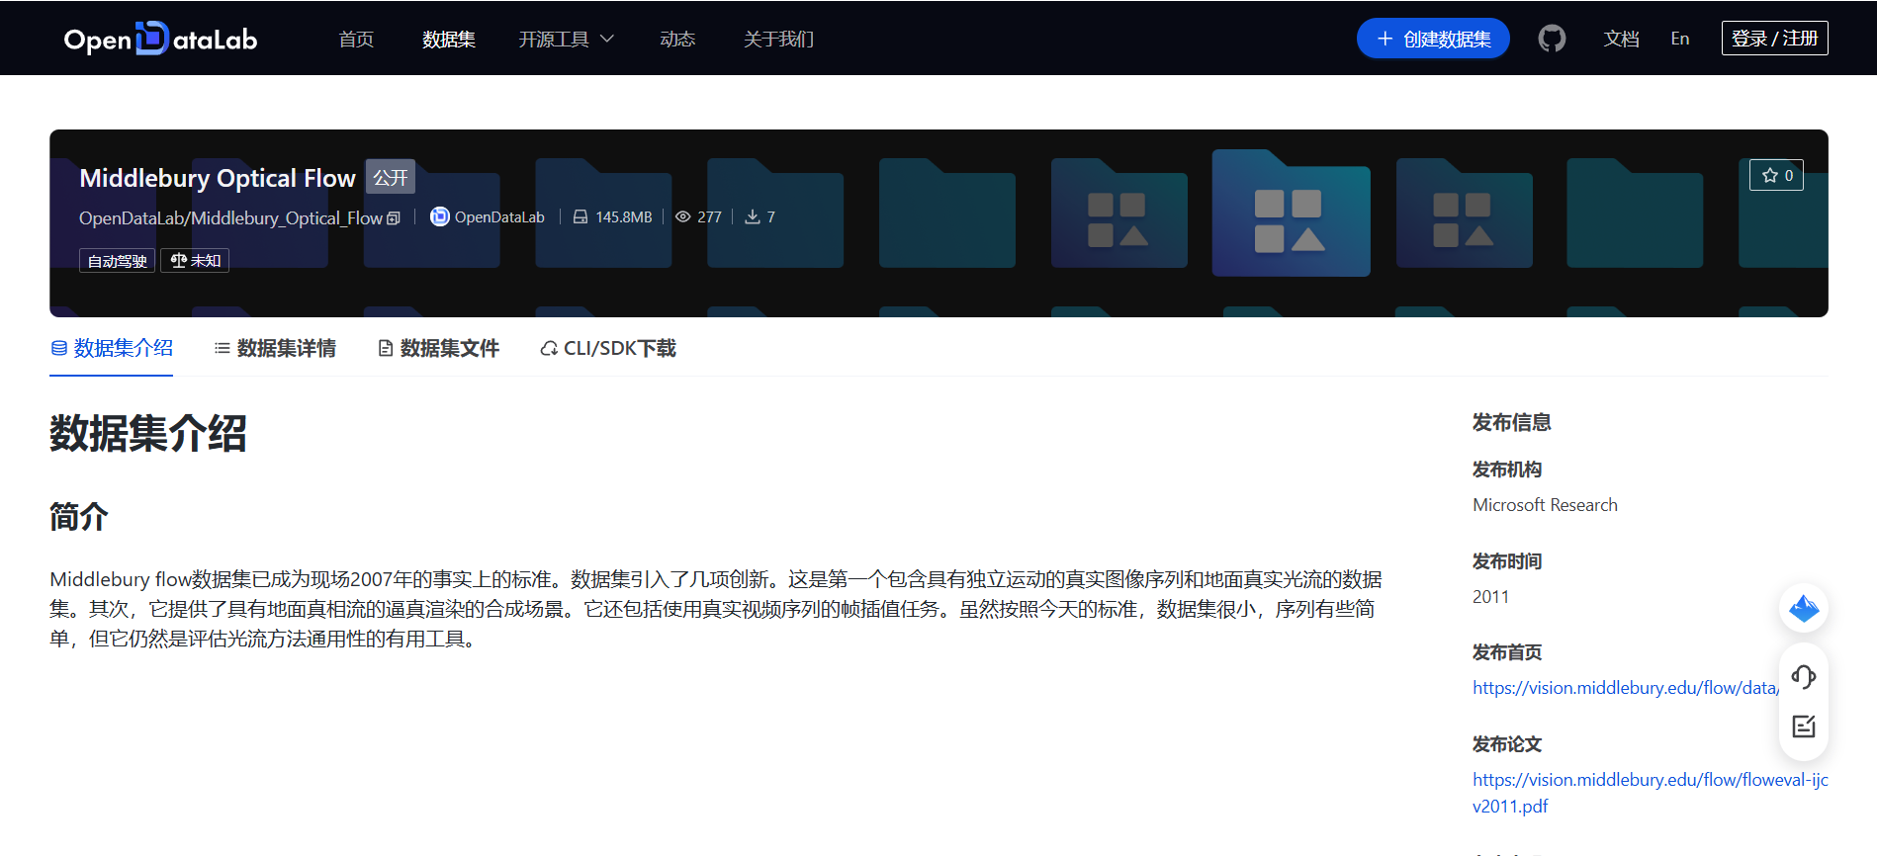Open 动态 navigation item
The width and height of the screenshot is (1877, 856).
677,39
